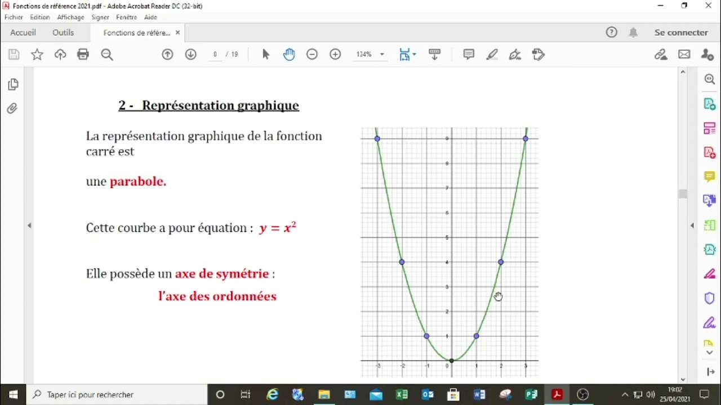Open Comment tool in right pane
Screen dimensions: 721x405
(710, 177)
